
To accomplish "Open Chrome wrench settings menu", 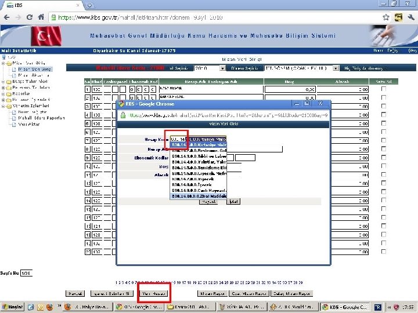I will click(x=411, y=17).
